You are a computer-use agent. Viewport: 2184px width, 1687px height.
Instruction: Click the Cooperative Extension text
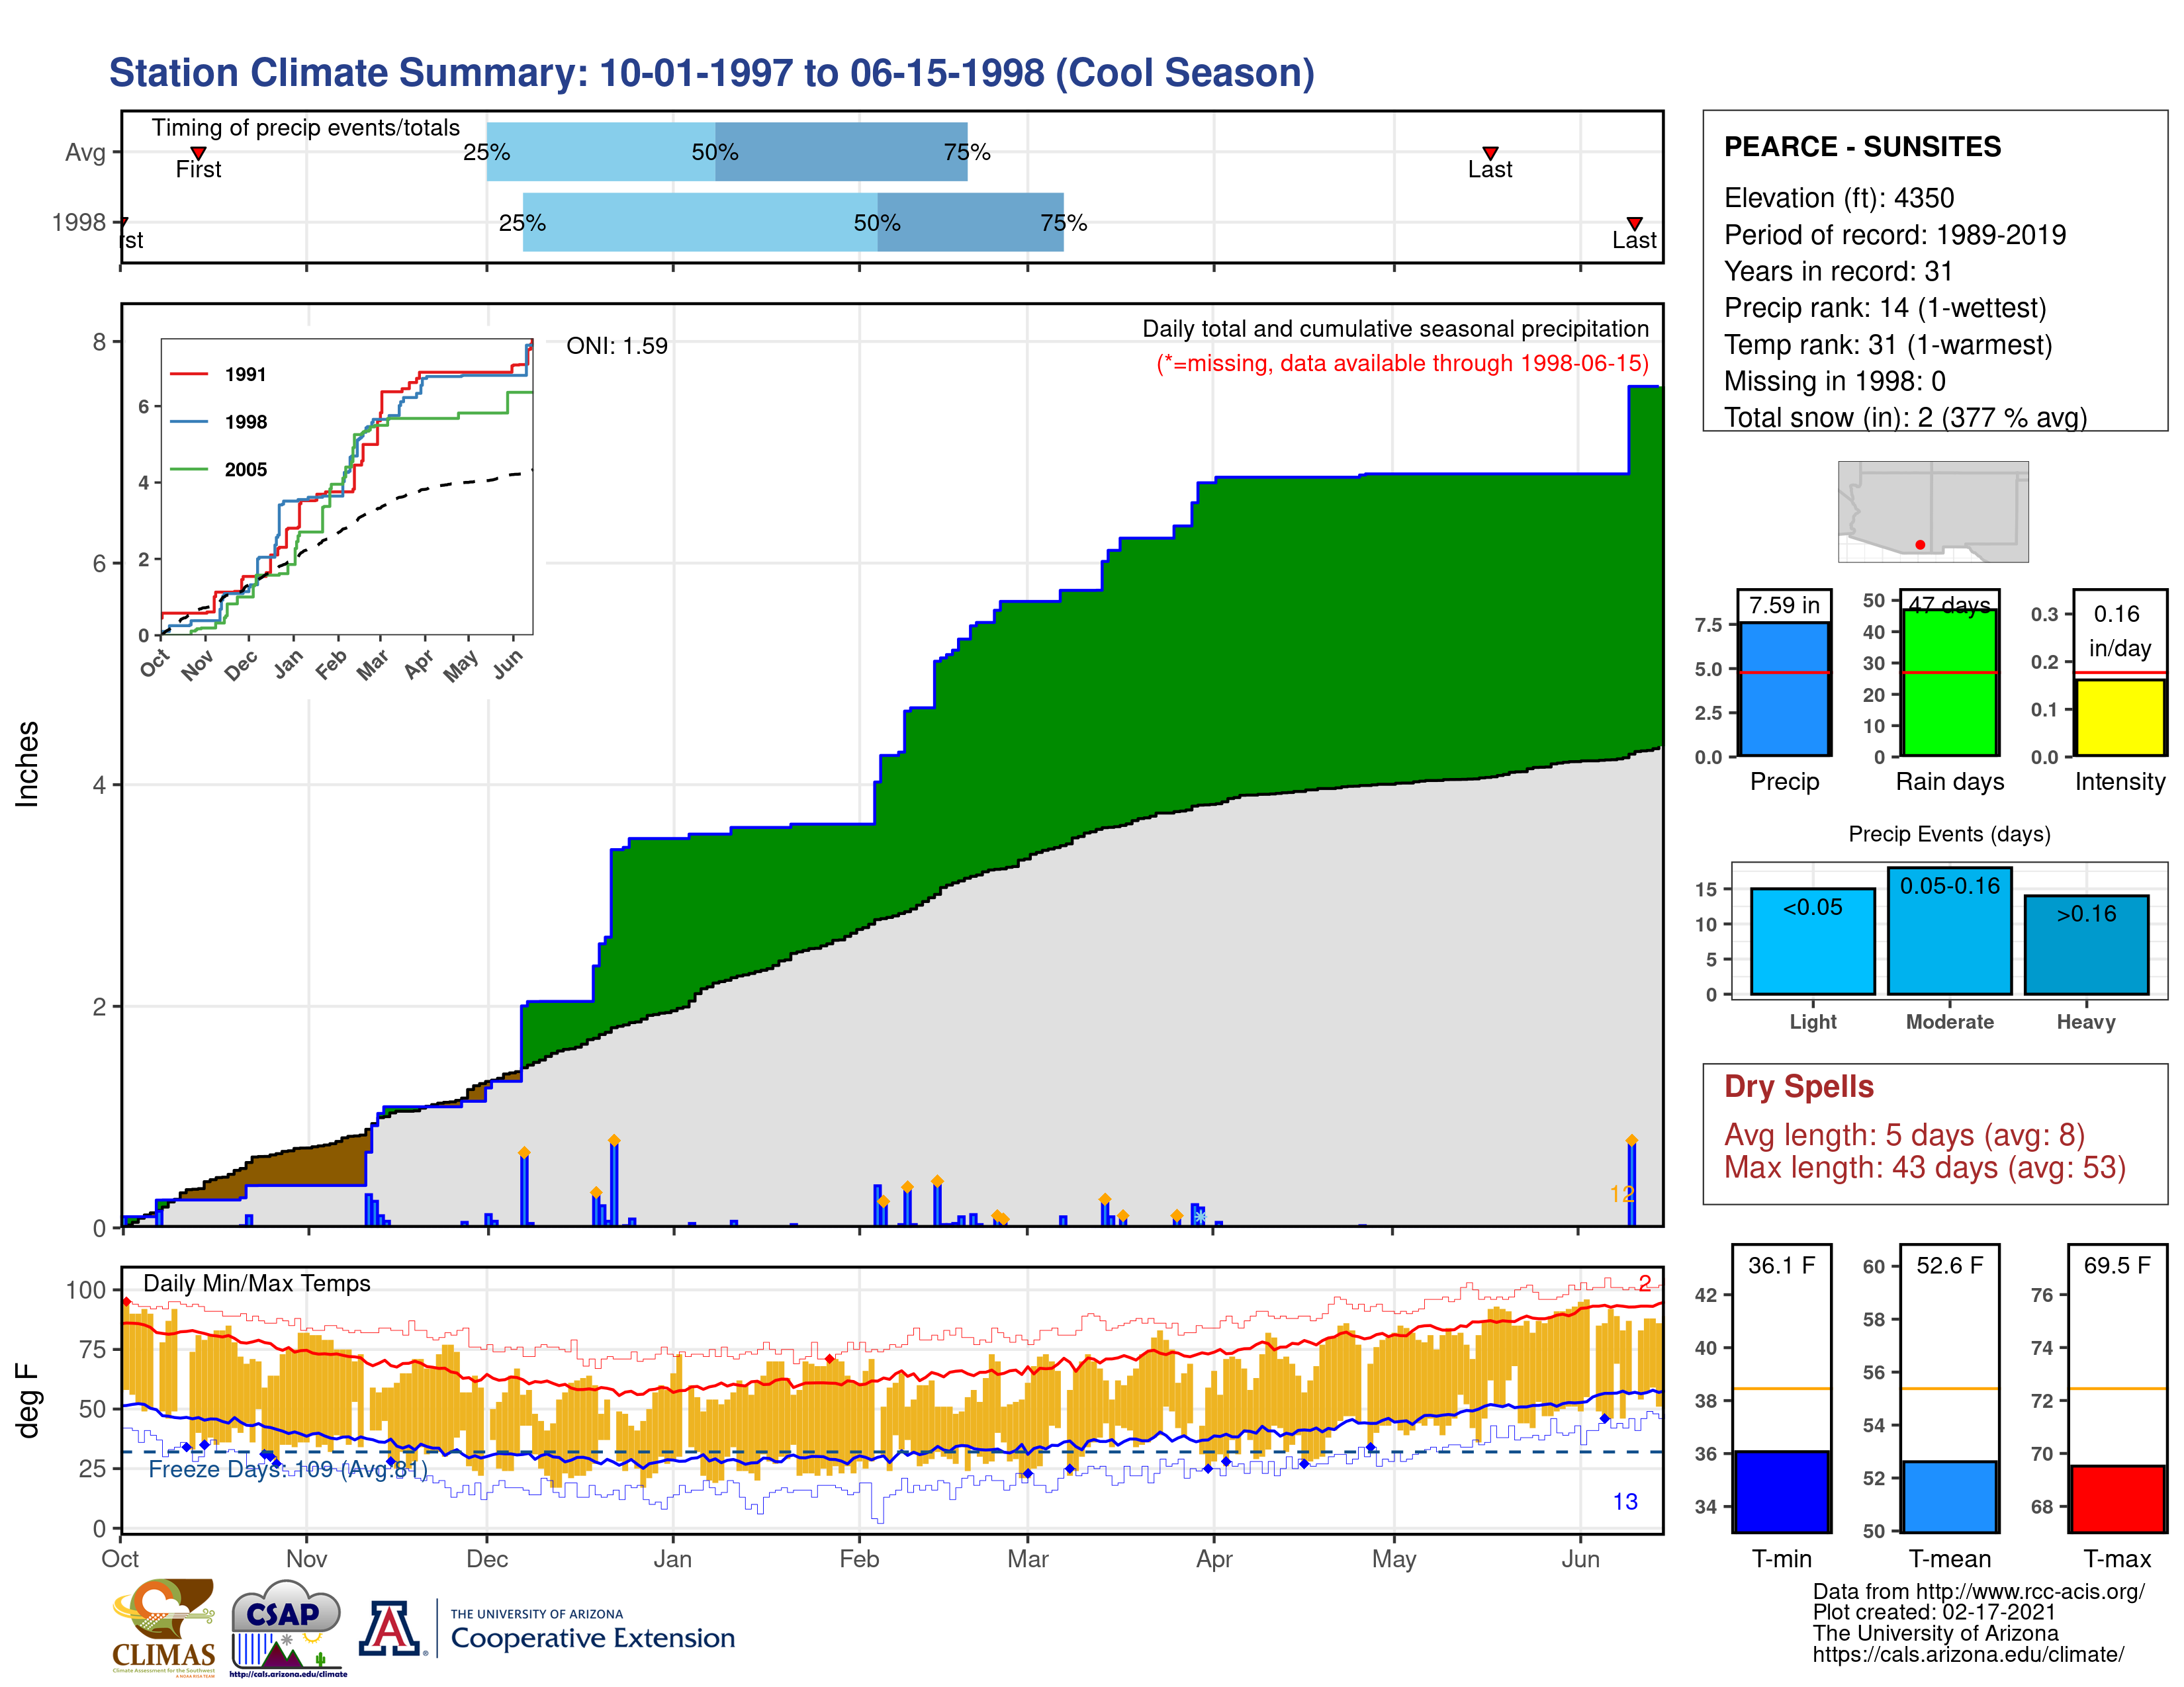pos(593,1638)
